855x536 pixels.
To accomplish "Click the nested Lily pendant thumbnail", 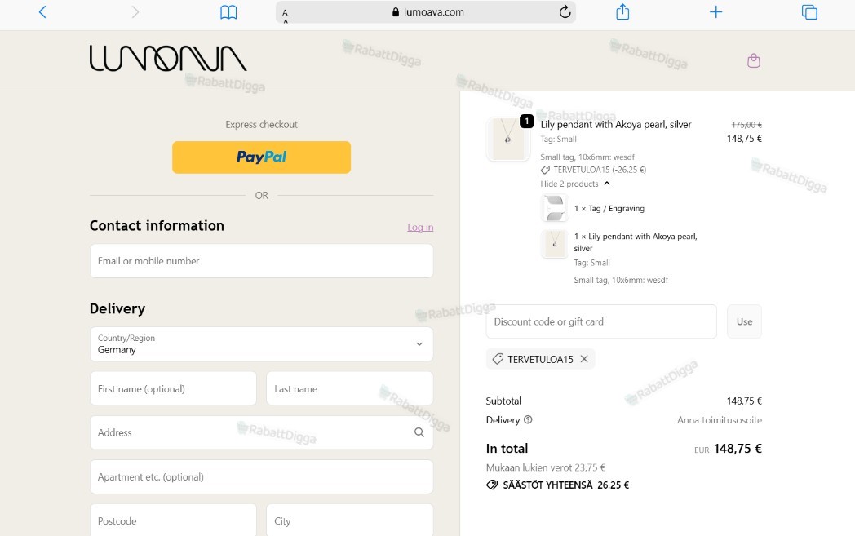I will point(555,244).
